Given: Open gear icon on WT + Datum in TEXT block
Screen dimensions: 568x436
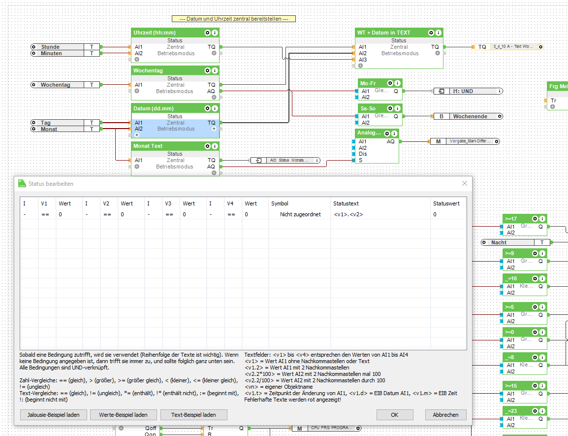Looking at the screenshot, I should 431,33.
